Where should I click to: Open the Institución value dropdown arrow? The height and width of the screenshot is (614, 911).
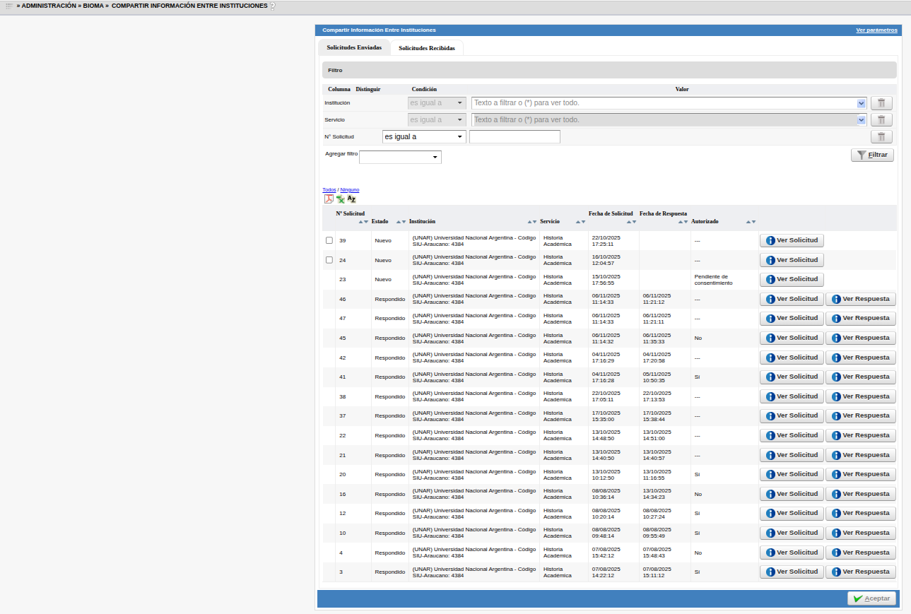[x=861, y=103]
